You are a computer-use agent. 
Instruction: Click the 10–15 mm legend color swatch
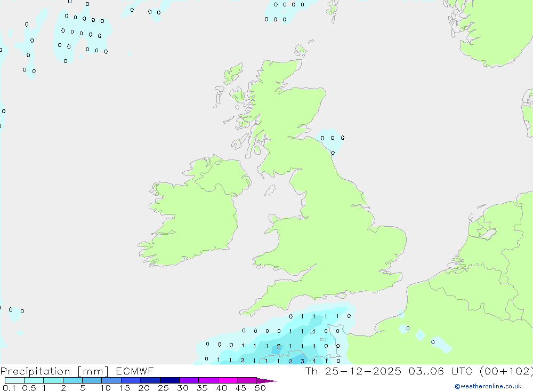pyautogui.click(x=111, y=380)
